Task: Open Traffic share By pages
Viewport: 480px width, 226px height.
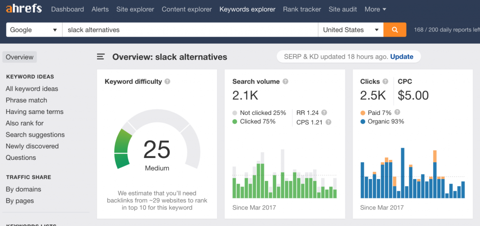Action: click(20, 201)
